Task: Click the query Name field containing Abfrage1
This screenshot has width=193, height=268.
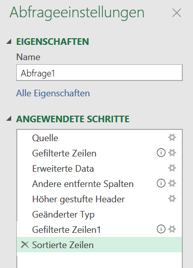Action: point(99,72)
